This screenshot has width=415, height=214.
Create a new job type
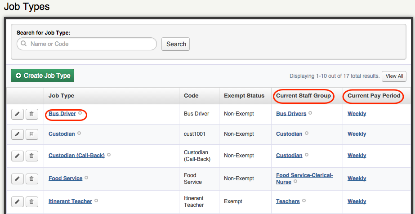coord(42,76)
